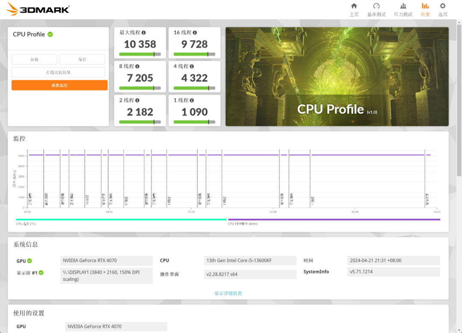Click the 1 090 score progress bar
Image resolution: width=462 pixels, height=333 pixels.
[x=195, y=122]
